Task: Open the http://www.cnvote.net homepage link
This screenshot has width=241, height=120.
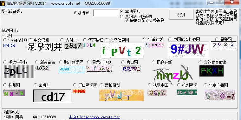Action: point(94,117)
